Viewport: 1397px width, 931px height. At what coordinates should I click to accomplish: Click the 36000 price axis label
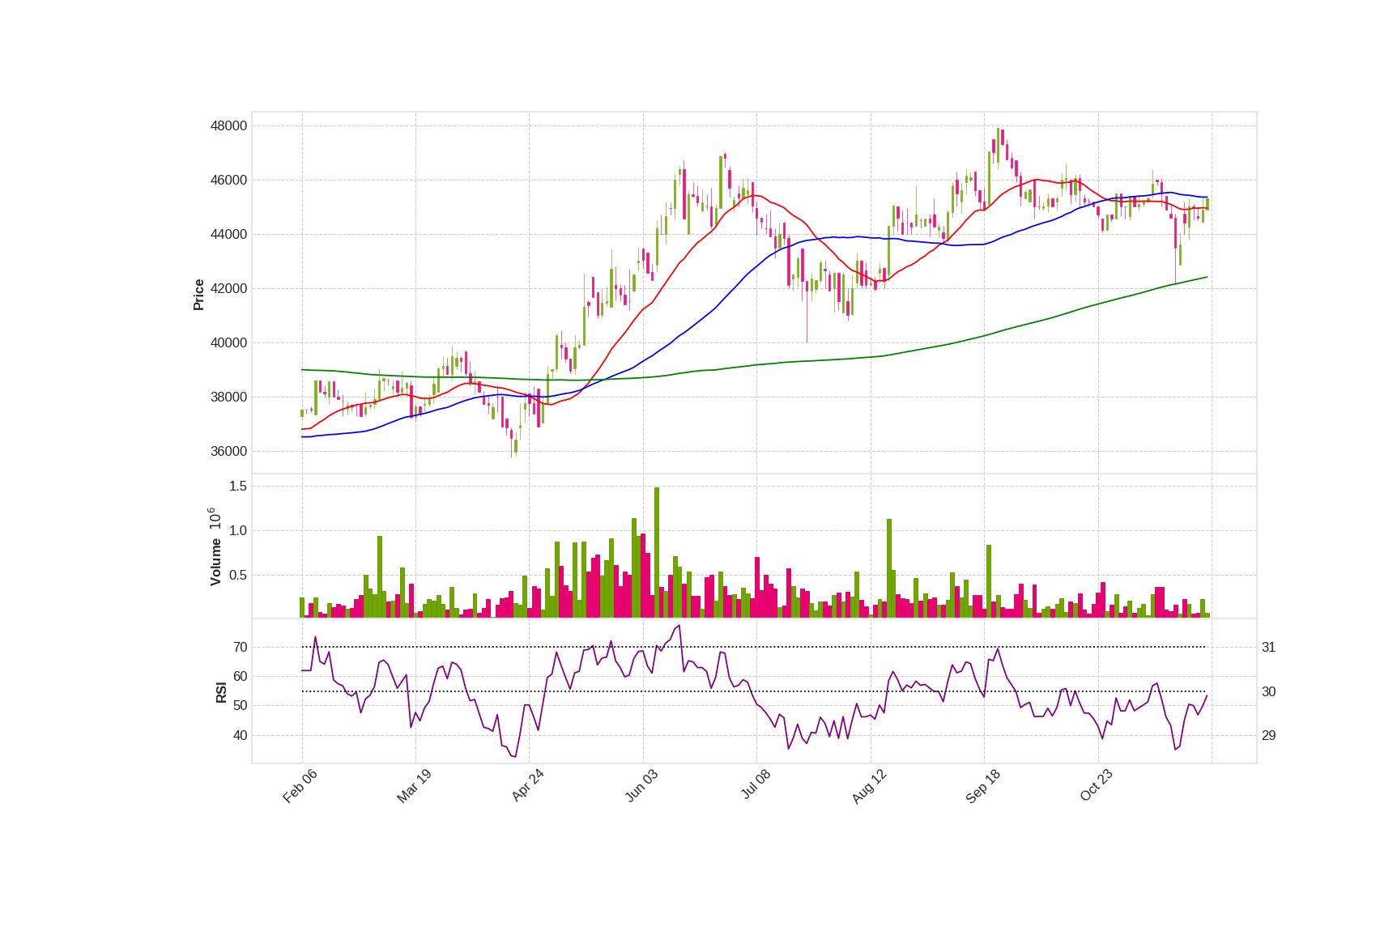coord(228,451)
